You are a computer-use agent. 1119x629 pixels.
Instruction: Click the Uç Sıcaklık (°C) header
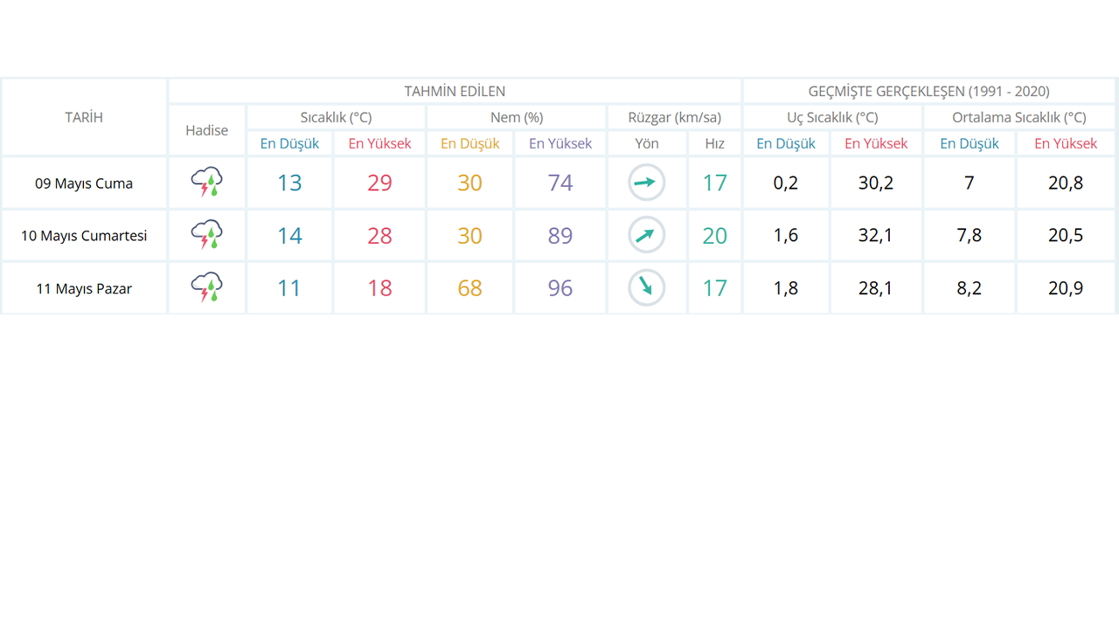[x=832, y=117]
